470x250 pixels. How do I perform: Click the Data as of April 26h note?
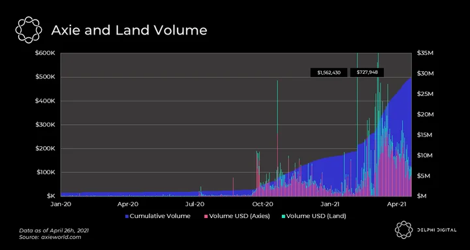click(x=54, y=231)
